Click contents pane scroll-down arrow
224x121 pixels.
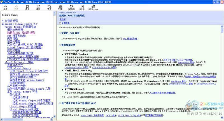[x=54, y=117]
